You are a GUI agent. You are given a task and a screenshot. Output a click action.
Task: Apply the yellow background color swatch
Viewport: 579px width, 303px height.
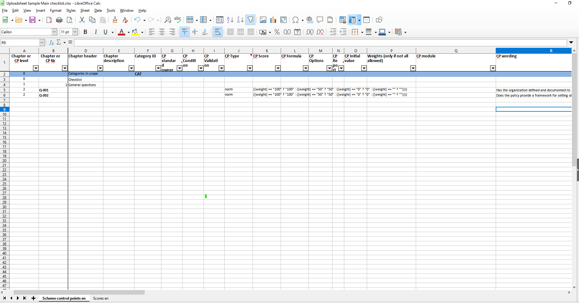pos(135,32)
